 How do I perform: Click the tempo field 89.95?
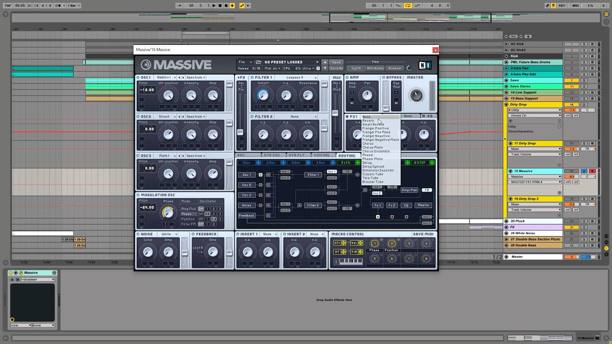[x=20, y=6]
